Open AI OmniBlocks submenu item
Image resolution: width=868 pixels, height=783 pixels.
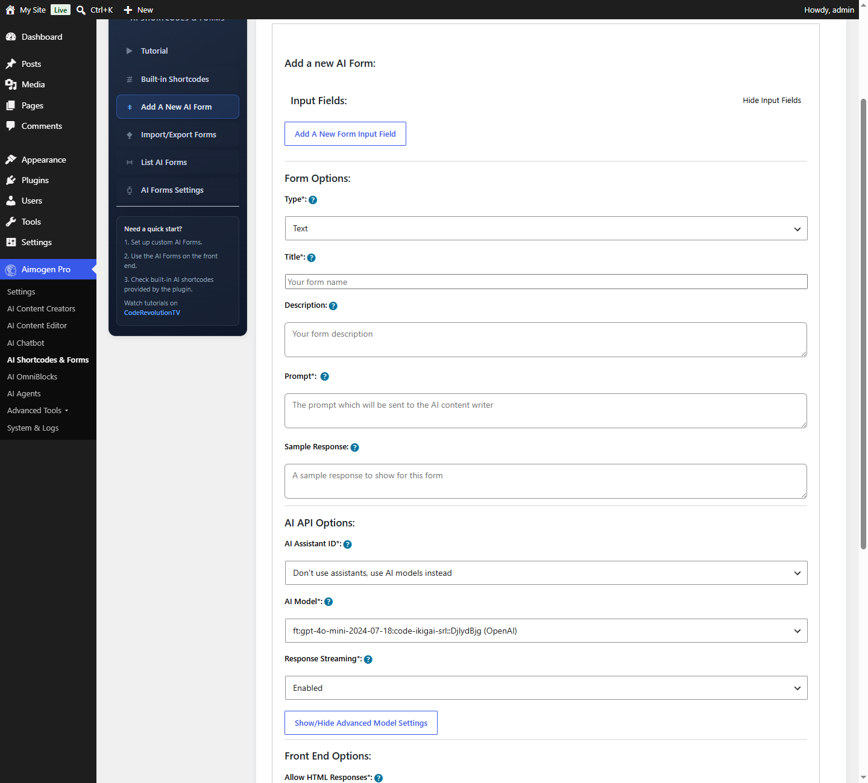[33, 377]
